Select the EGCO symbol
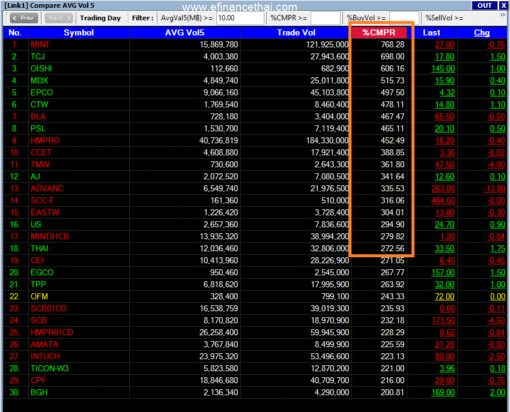510x412 pixels. [x=42, y=273]
